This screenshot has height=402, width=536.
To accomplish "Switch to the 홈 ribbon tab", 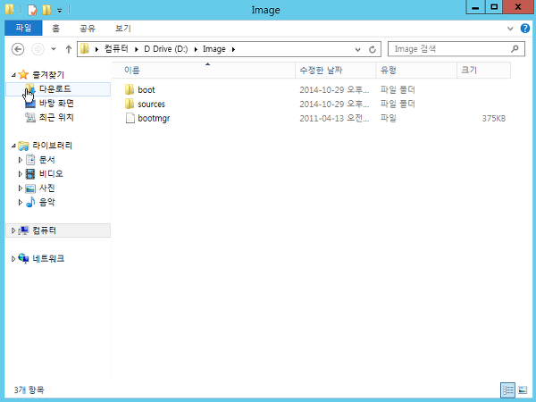I will [x=55, y=28].
